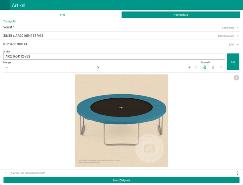The width and height of the screenshot is (243, 185).
Task: Click the quantity value 5
Action: click(98, 67)
